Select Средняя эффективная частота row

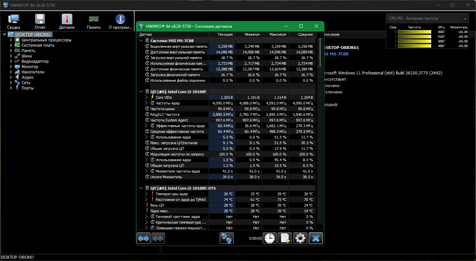pos(226,132)
